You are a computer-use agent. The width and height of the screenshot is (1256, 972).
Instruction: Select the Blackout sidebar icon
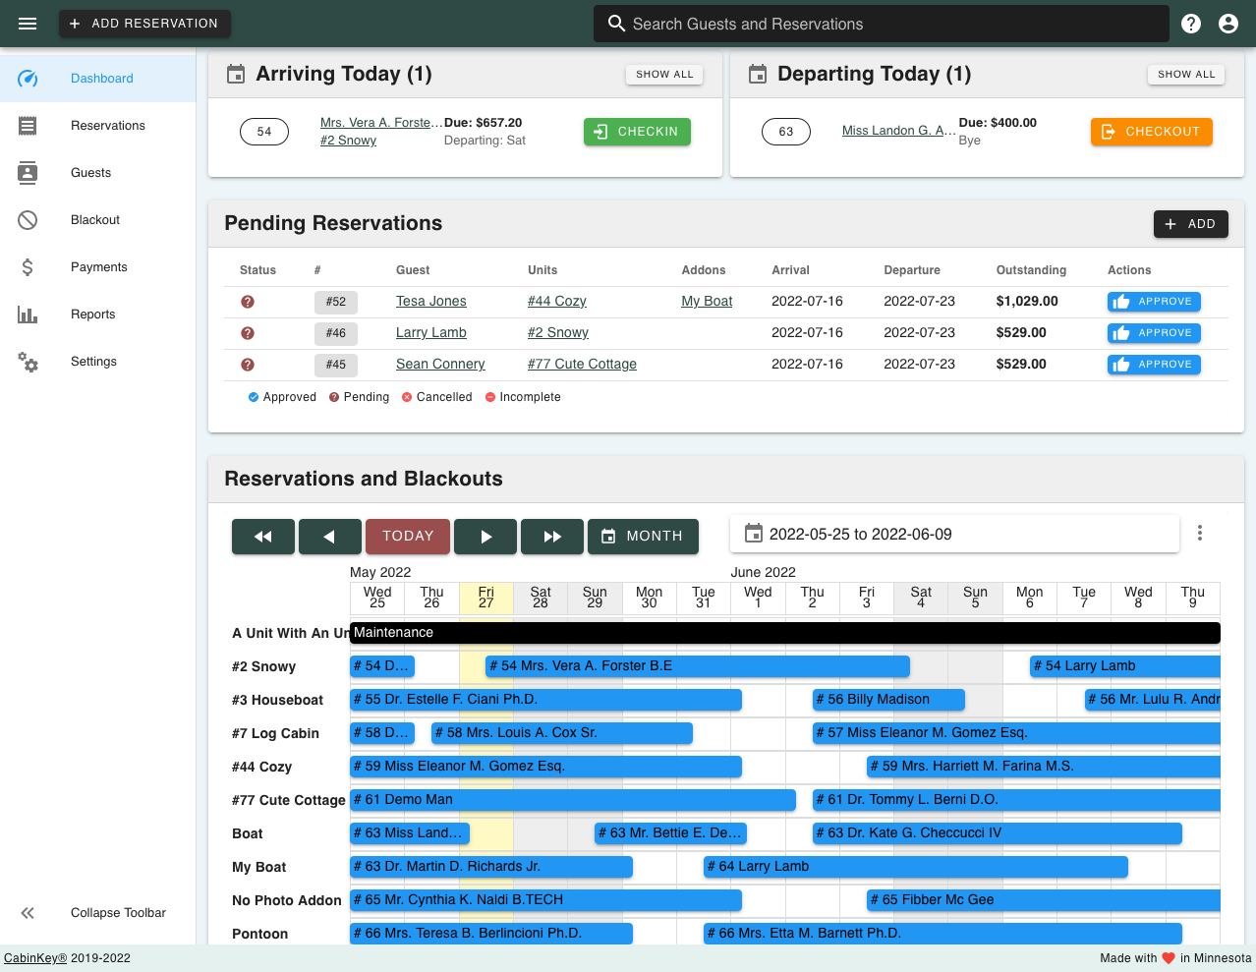point(29,219)
